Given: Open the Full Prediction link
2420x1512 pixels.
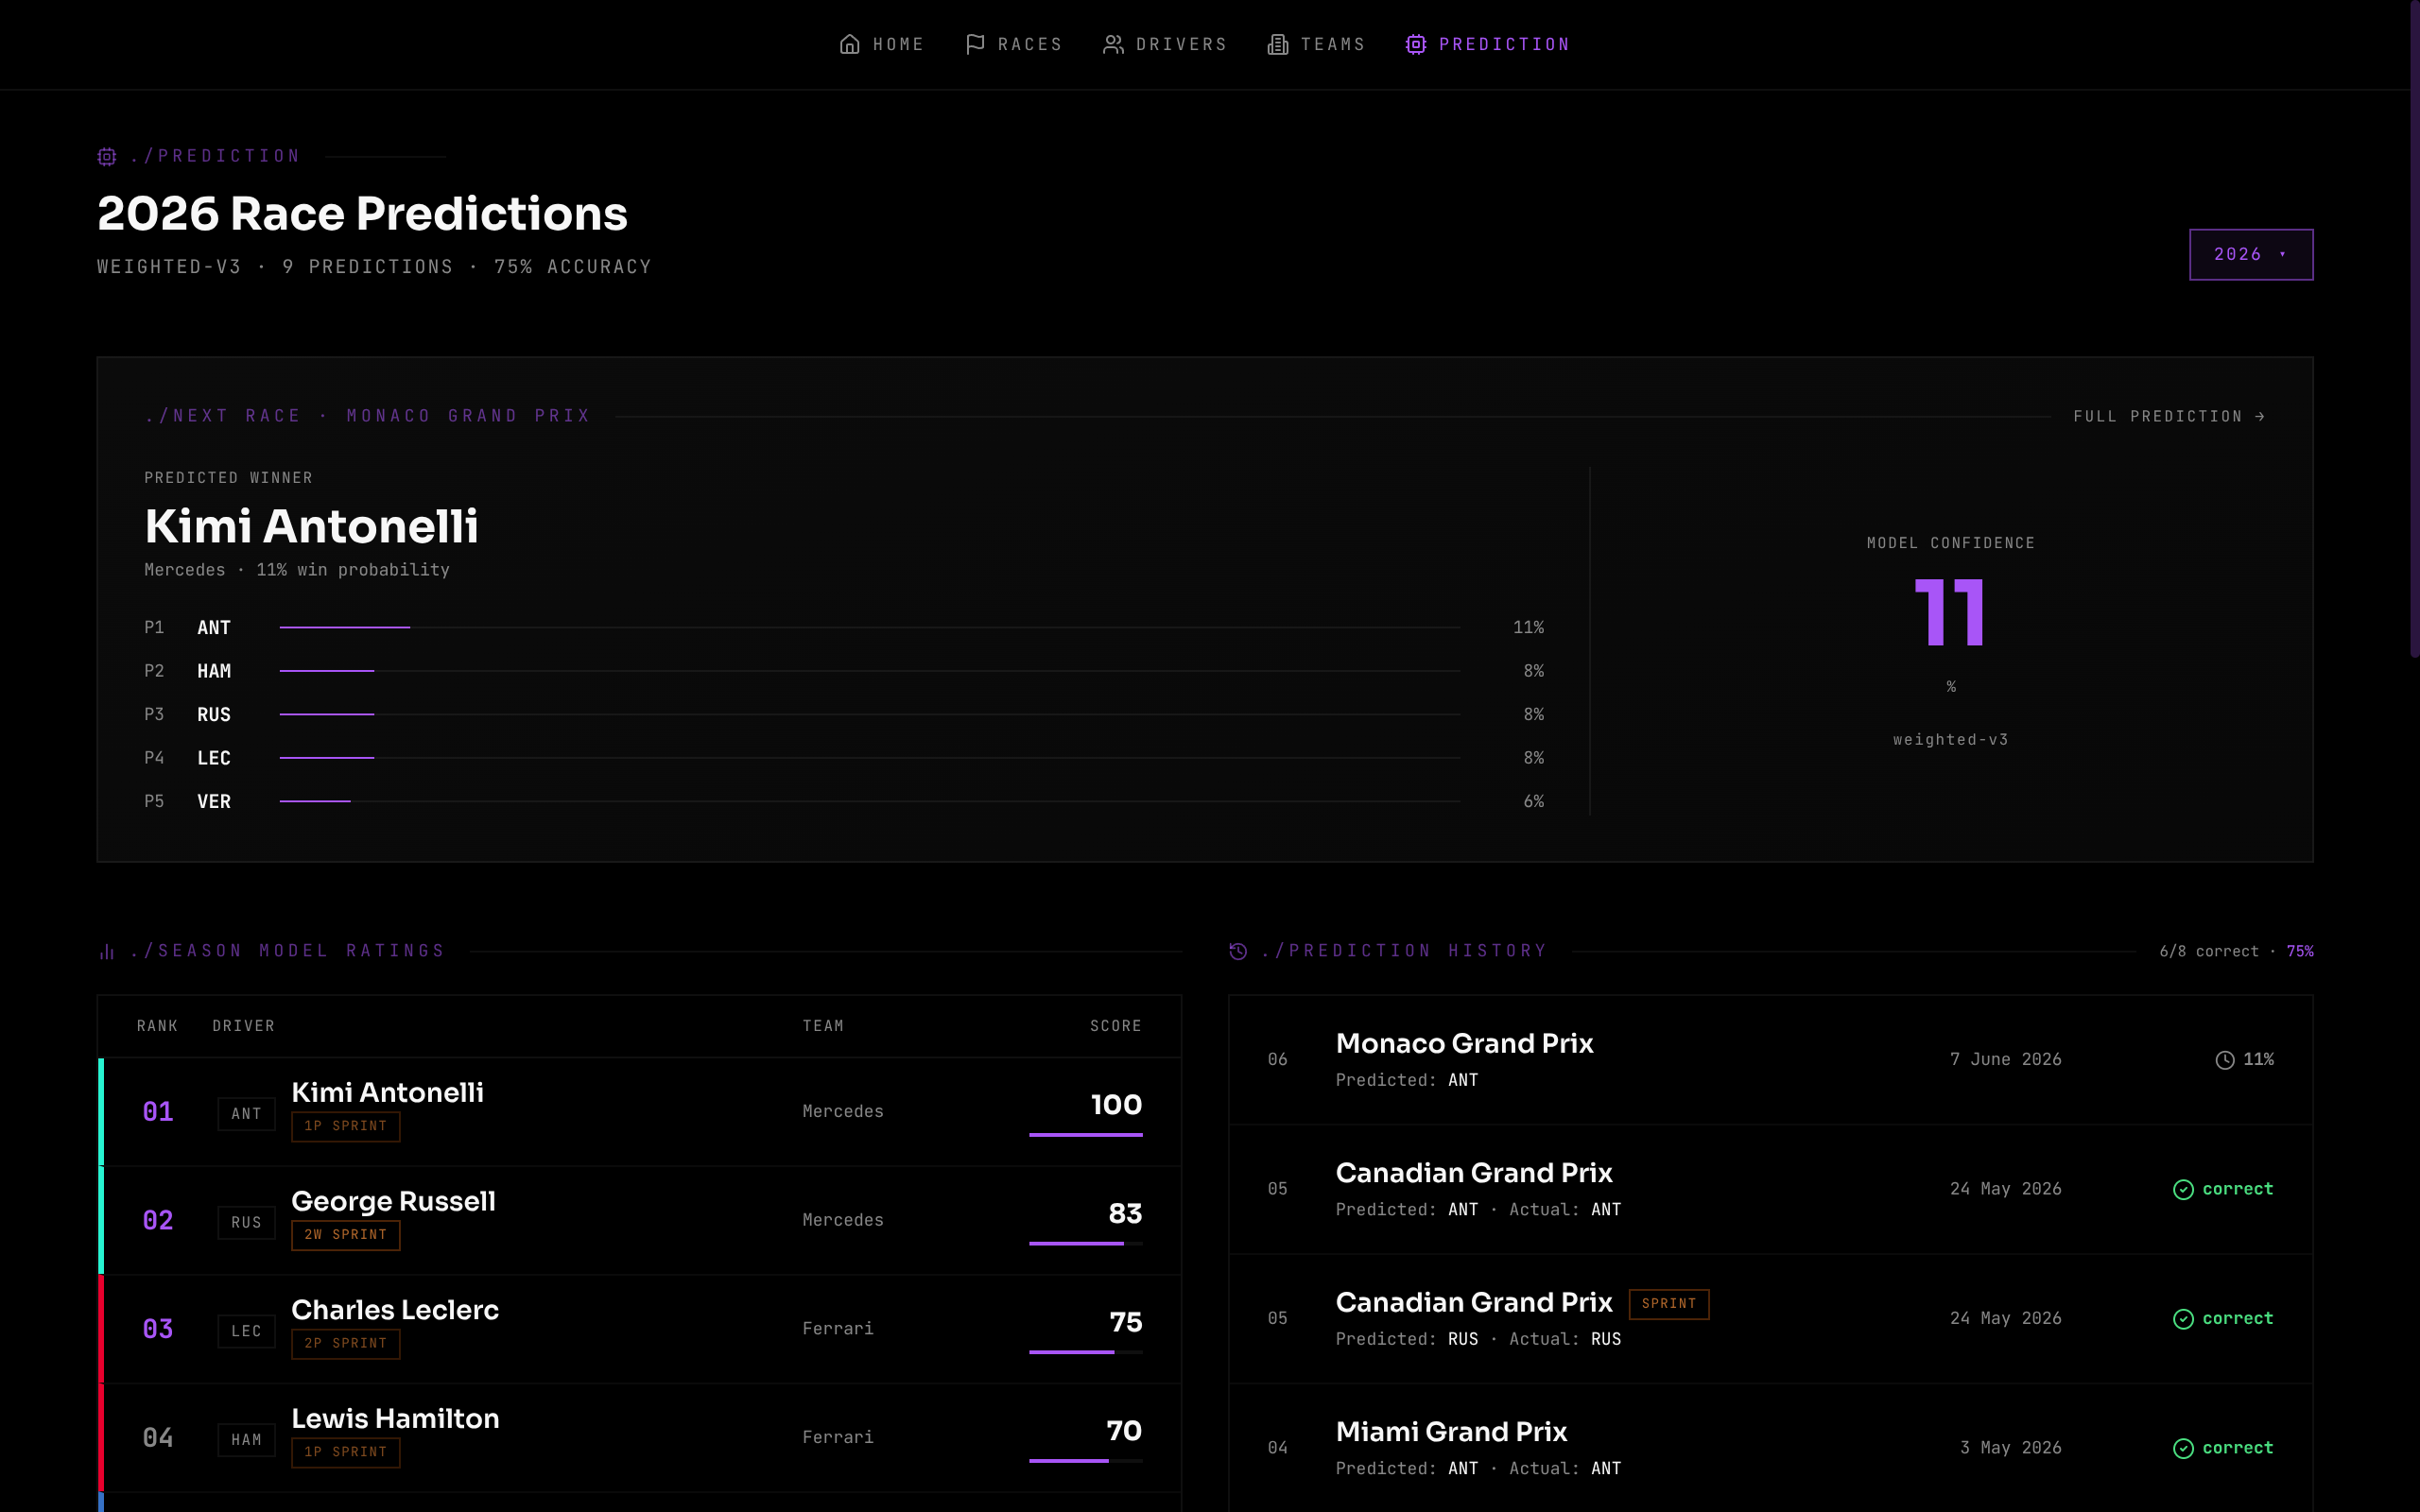Looking at the screenshot, I should pyautogui.click(x=2168, y=416).
